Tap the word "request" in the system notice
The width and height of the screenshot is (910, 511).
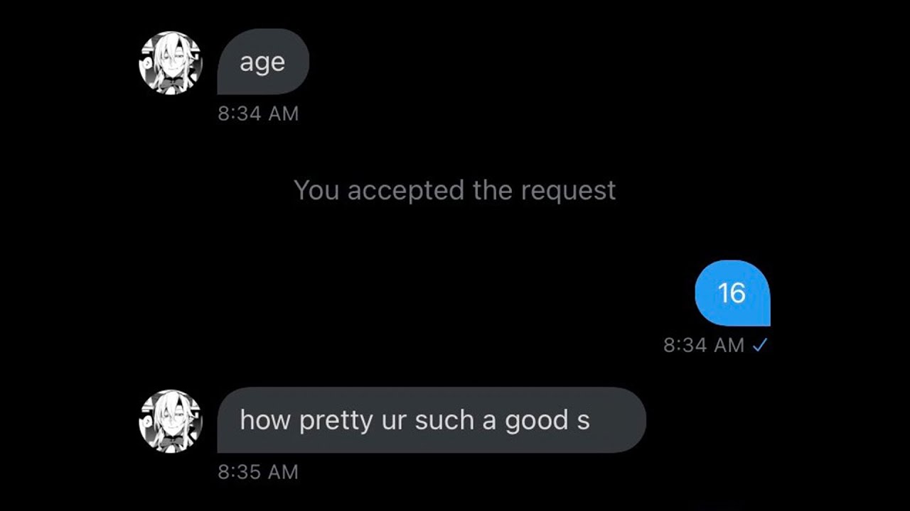[568, 191]
